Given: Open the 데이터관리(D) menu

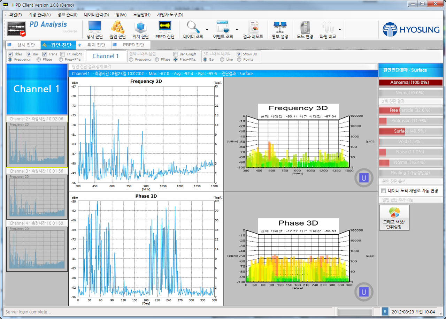Looking at the screenshot, I should (97, 15).
